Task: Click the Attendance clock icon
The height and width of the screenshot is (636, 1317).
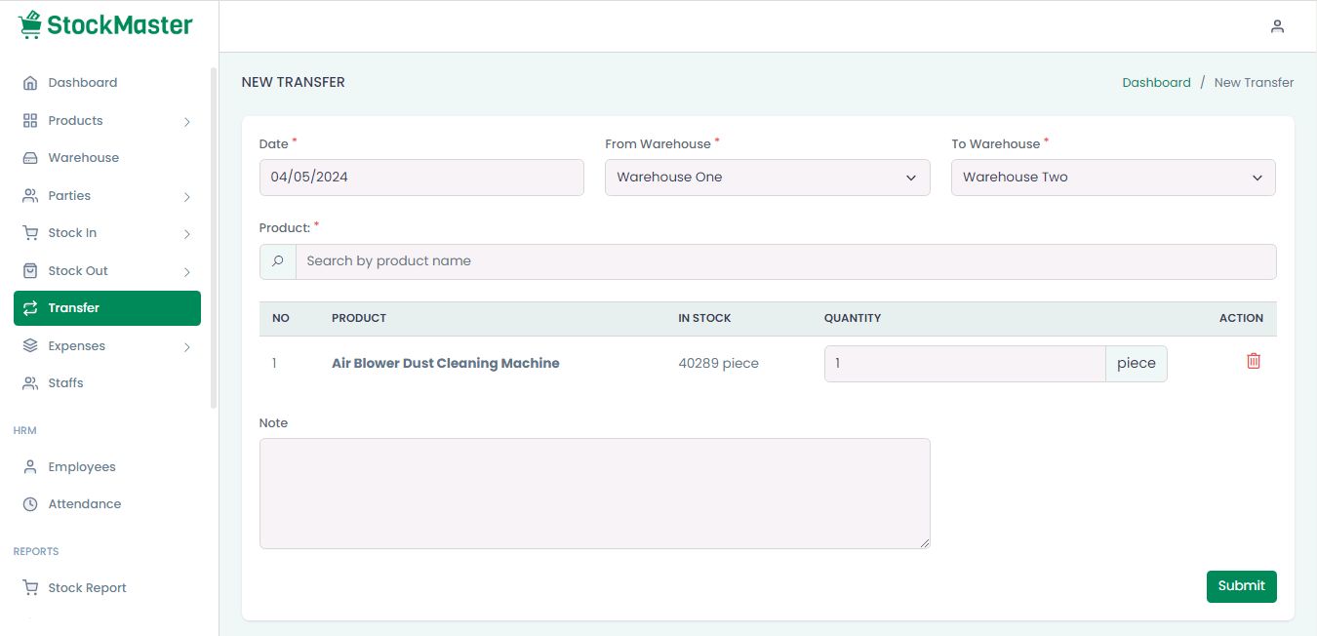Action: (30, 504)
